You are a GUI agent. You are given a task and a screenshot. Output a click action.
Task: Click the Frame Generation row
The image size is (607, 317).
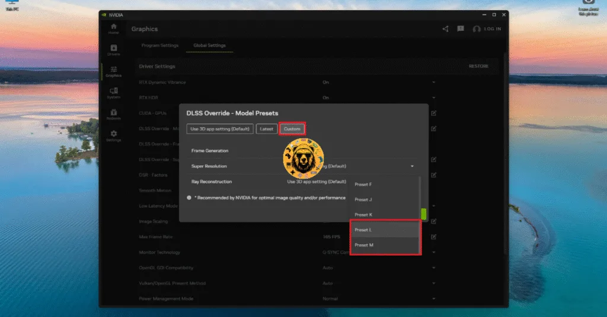click(x=303, y=151)
